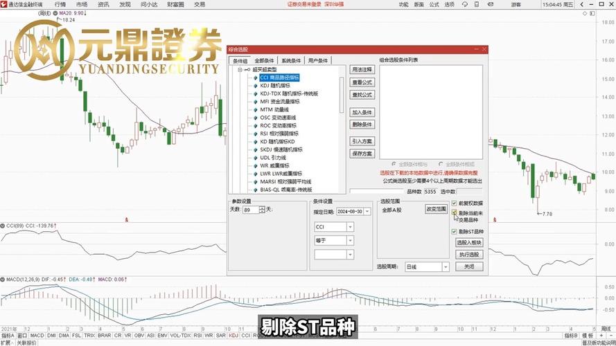Collapse the 超买超卖型 tree node
Viewport: 616px width, 346px height.
[240, 69]
